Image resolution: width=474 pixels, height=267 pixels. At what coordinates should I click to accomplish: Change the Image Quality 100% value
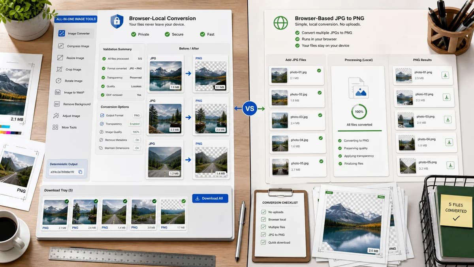136,132
